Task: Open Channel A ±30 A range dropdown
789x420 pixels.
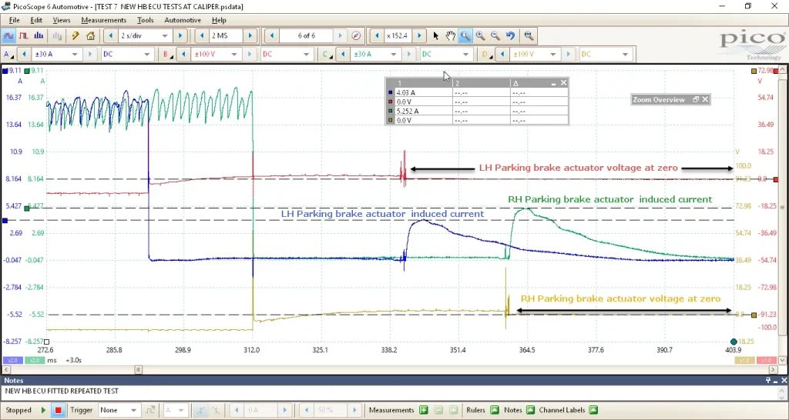Action: point(75,55)
